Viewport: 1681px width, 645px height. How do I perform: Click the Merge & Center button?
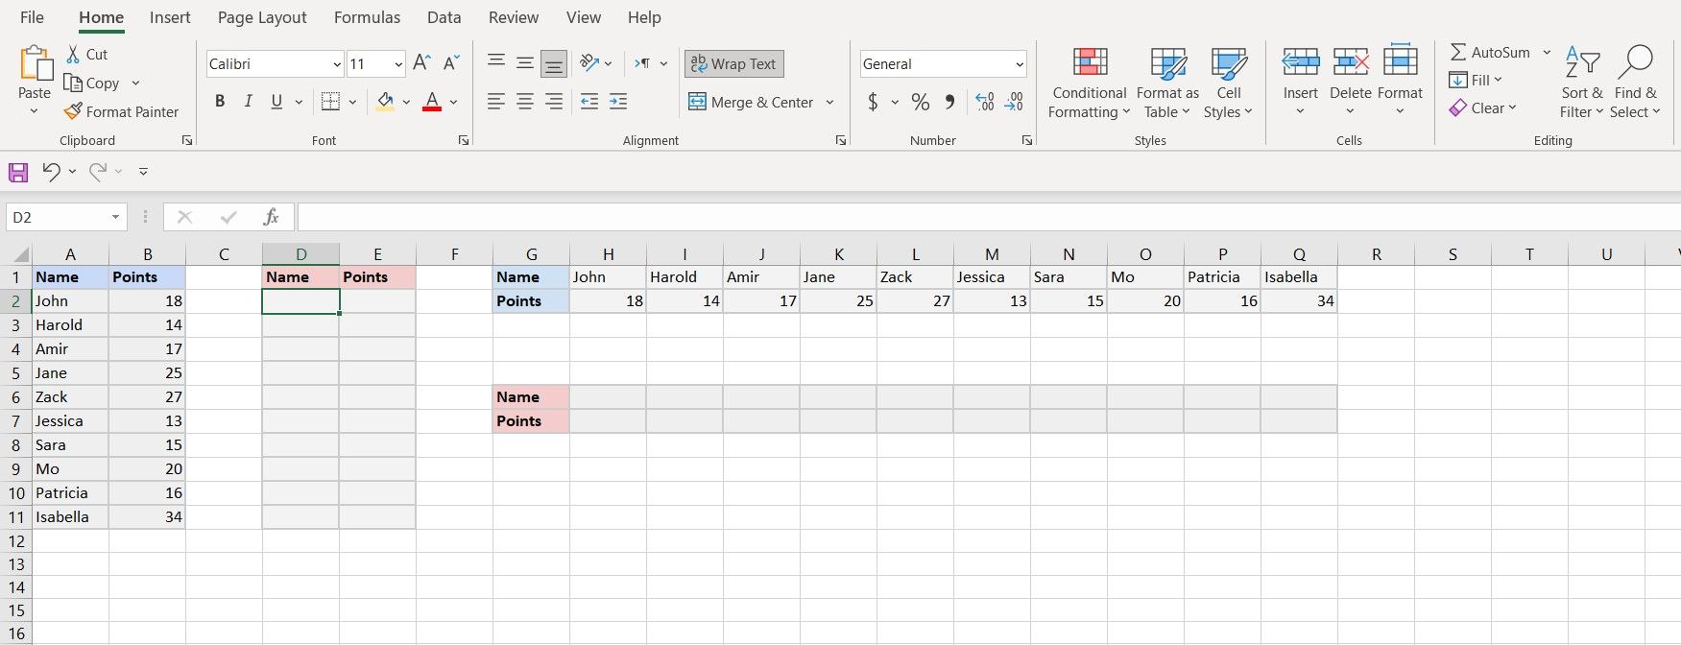tap(751, 102)
